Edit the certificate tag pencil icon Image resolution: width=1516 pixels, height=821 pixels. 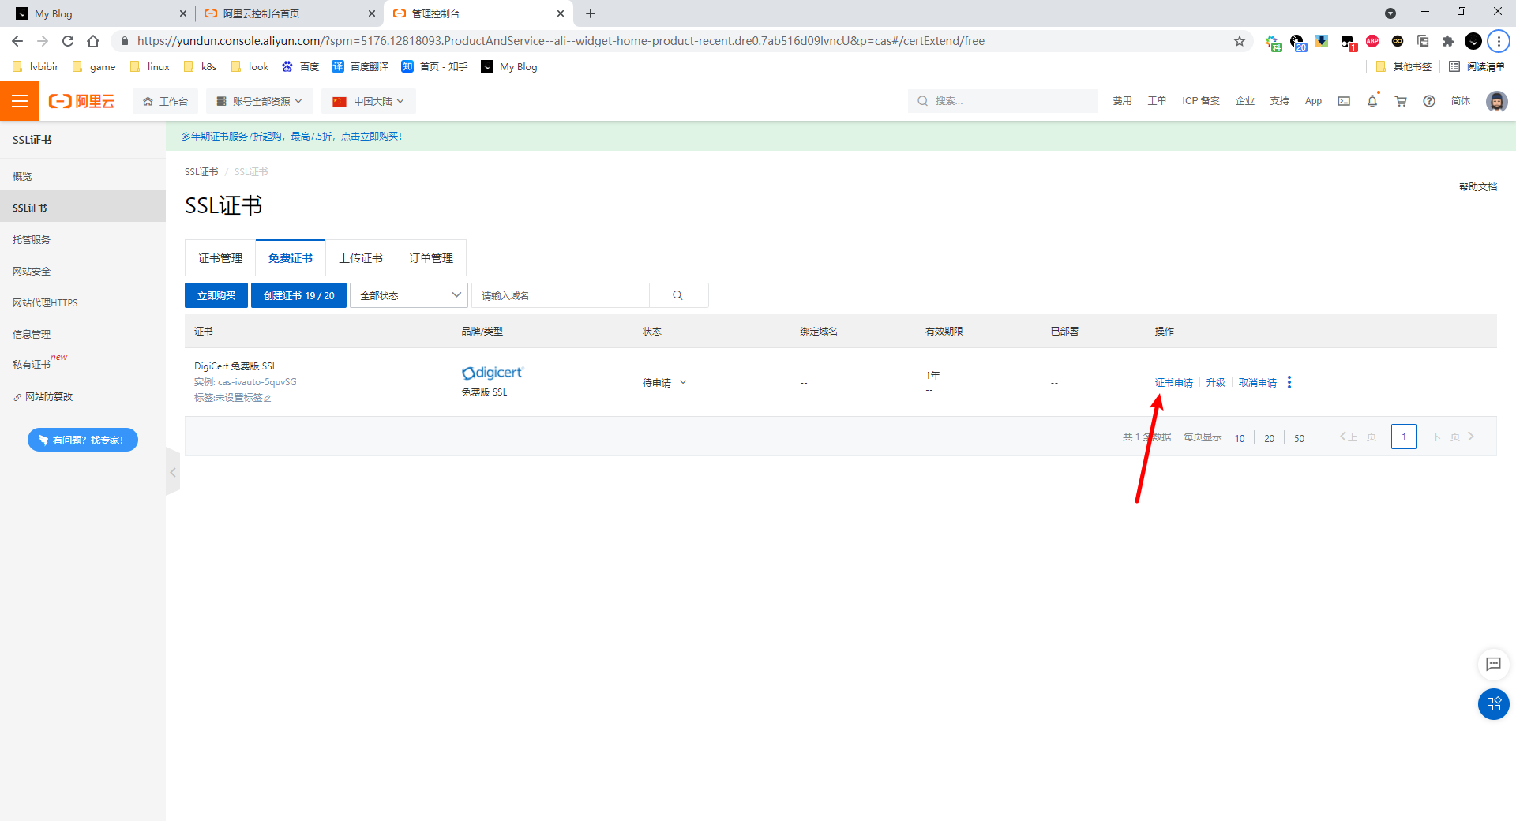coord(268,399)
